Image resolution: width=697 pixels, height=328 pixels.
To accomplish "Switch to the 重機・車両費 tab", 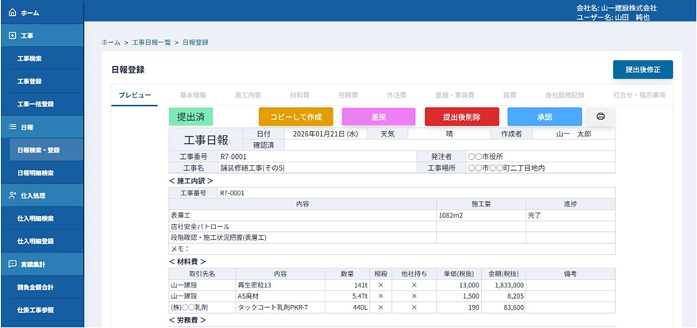I will (455, 95).
